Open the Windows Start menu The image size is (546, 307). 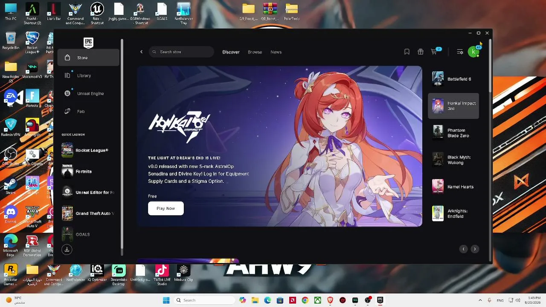point(166,300)
